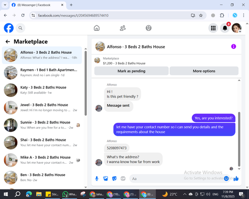Open Windows Start menu
The width and height of the screenshot is (249, 199).
[x=6, y=194]
